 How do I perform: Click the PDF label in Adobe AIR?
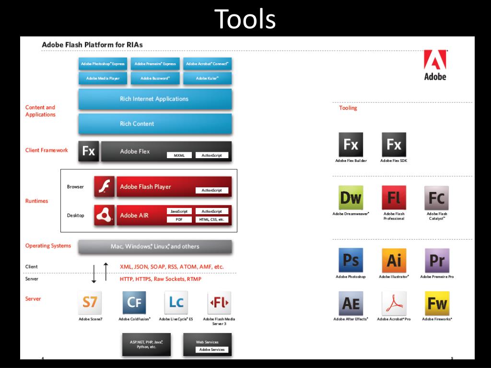pos(179,219)
